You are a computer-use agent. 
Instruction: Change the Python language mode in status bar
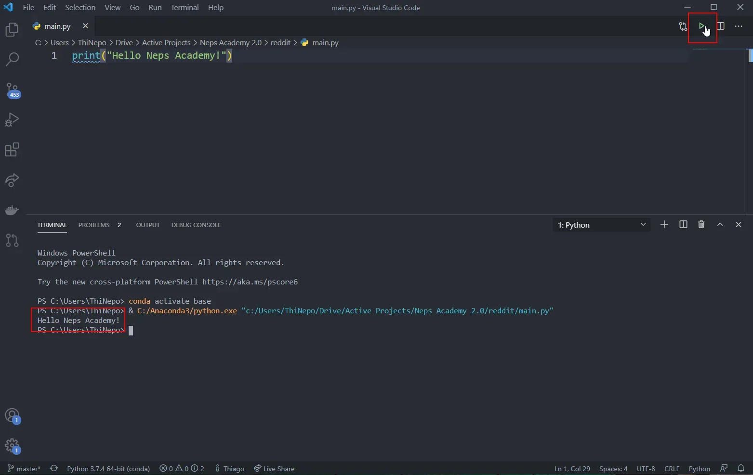coord(700,469)
